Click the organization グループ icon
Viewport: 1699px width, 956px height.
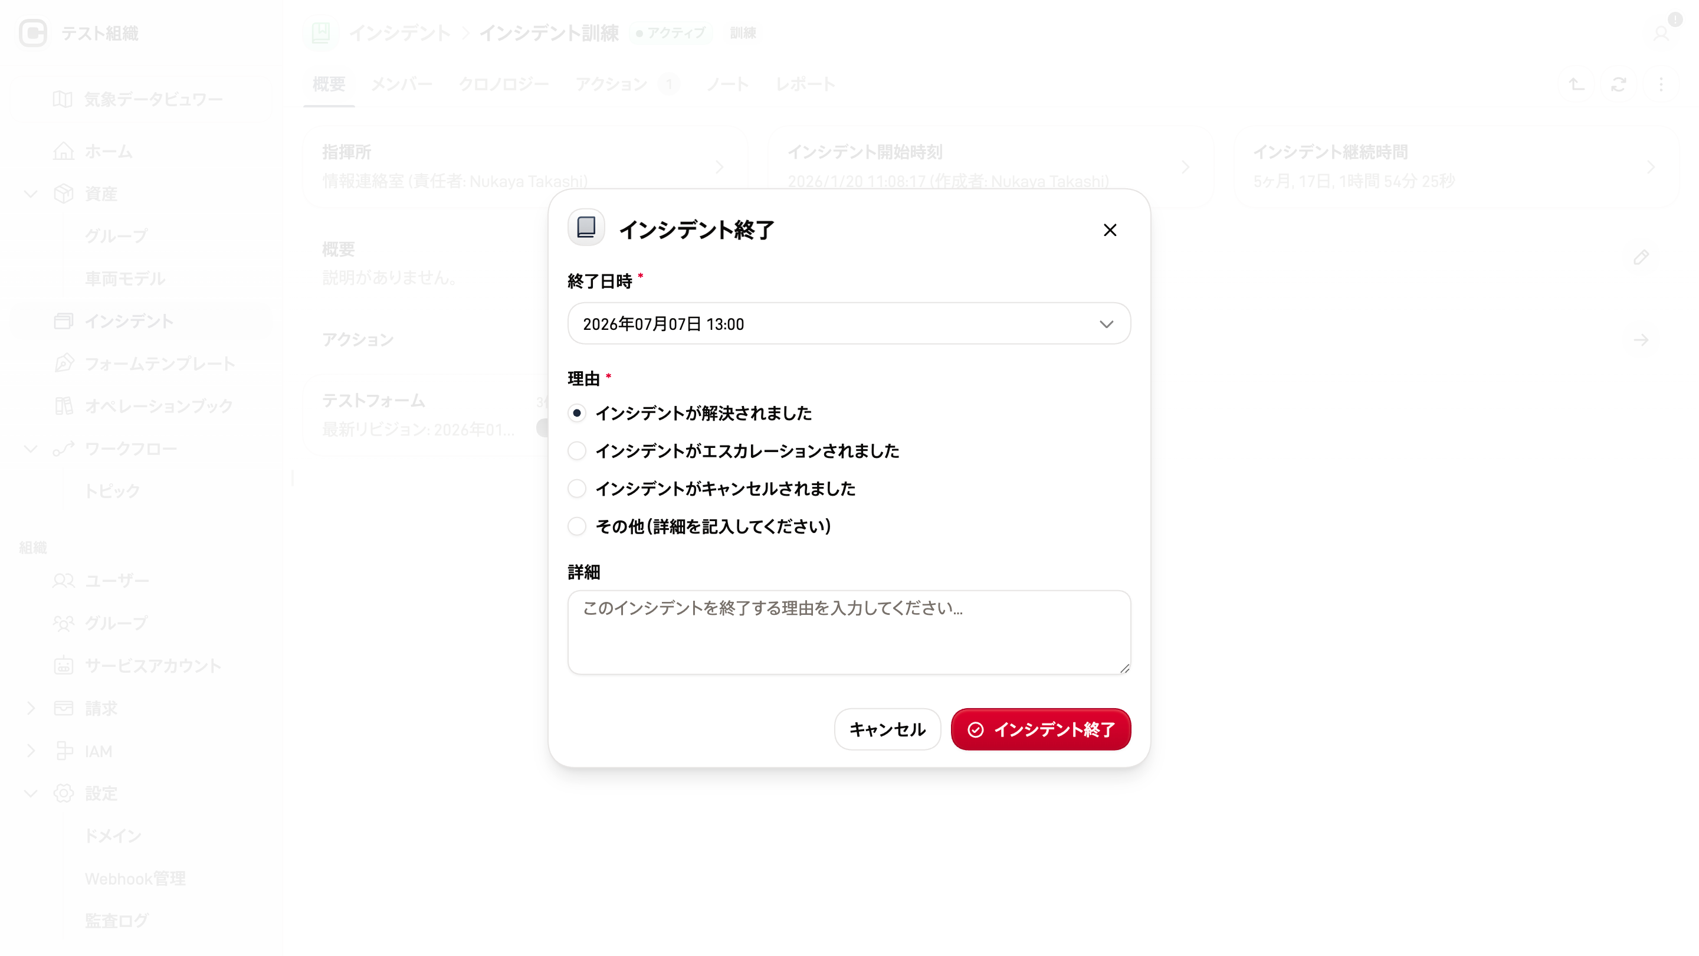coord(63,624)
